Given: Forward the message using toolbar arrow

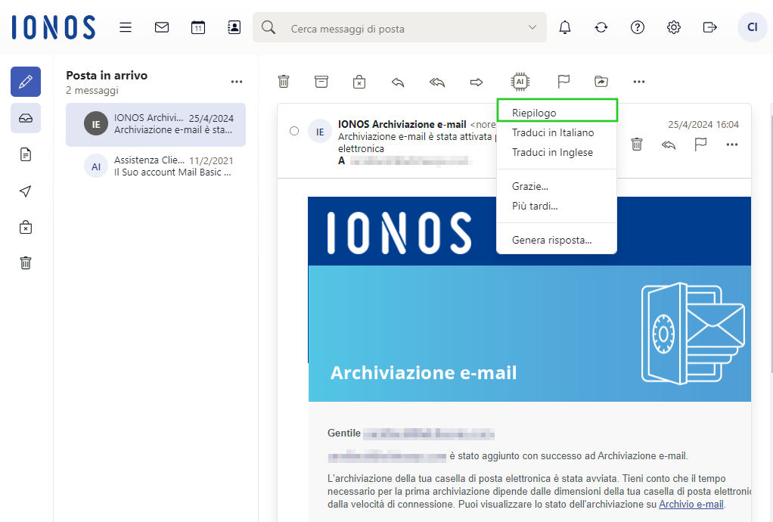Looking at the screenshot, I should tap(477, 82).
